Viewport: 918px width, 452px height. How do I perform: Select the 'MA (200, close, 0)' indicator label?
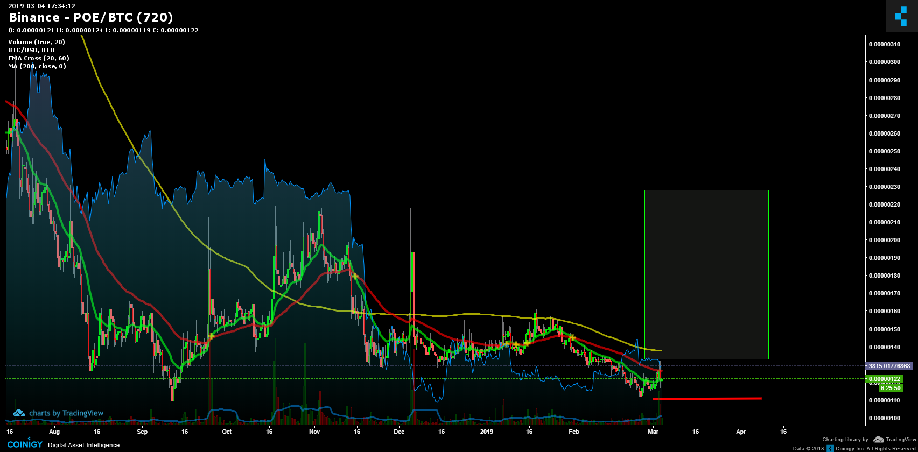[37, 66]
